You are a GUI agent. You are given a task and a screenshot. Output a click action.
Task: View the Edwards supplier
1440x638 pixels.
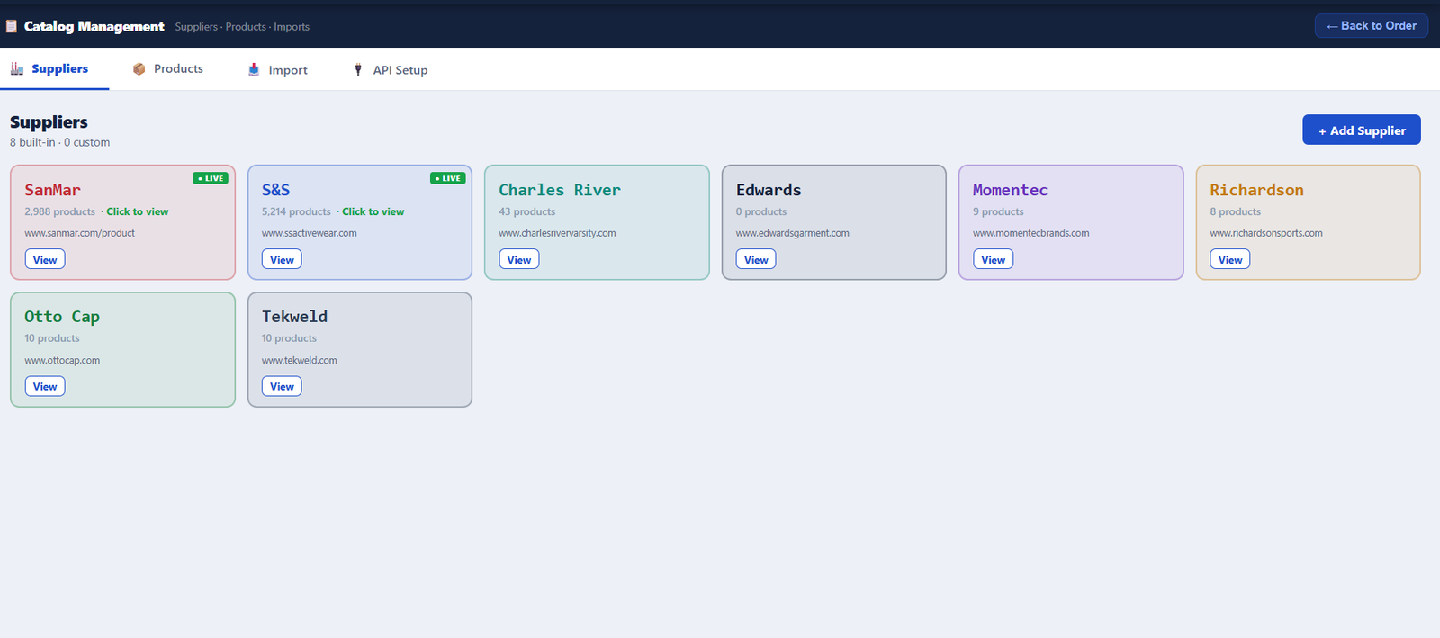coord(756,259)
